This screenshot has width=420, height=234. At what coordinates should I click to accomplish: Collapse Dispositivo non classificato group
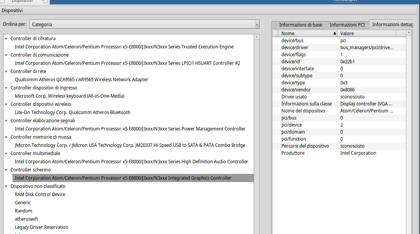point(6,186)
